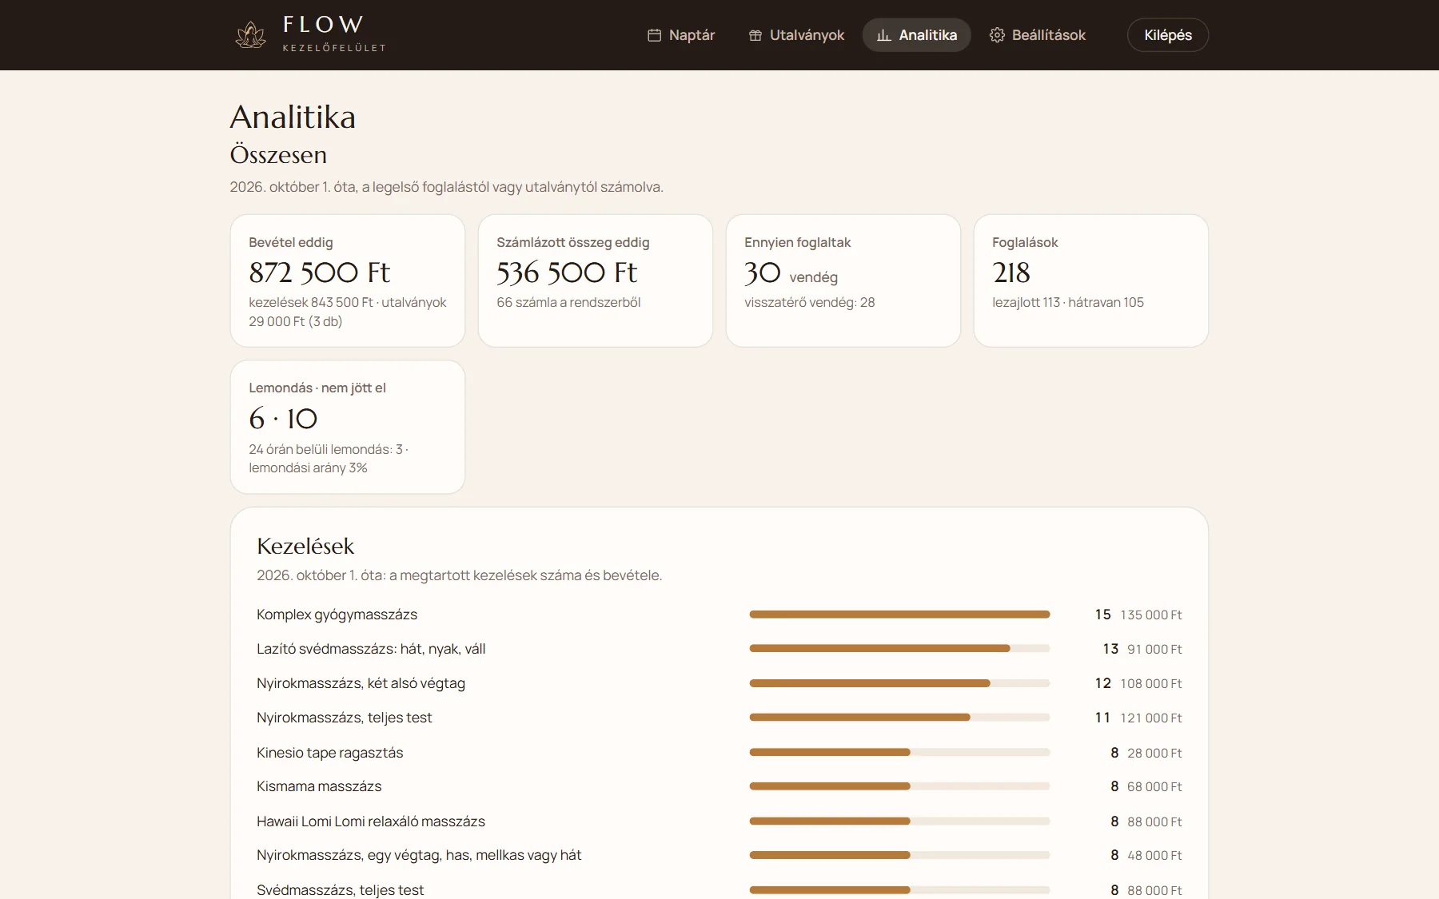Open the Naptár menu item
The height and width of the screenshot is (899, 1439).
click(681, 35)
